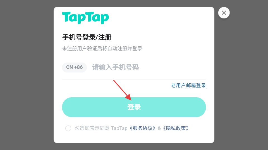Click the TapTap word in agreement text

[x=119, y=128]
